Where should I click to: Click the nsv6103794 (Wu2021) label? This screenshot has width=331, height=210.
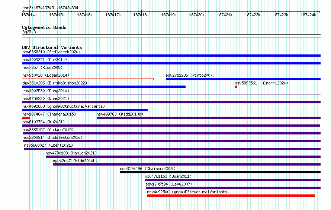(44, 122)
